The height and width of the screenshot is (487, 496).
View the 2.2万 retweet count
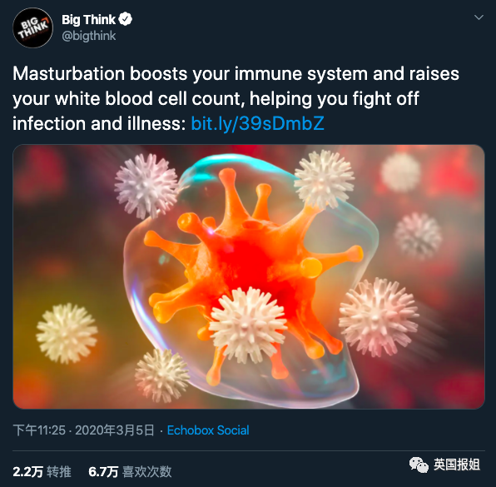click(x=27, y=472)
